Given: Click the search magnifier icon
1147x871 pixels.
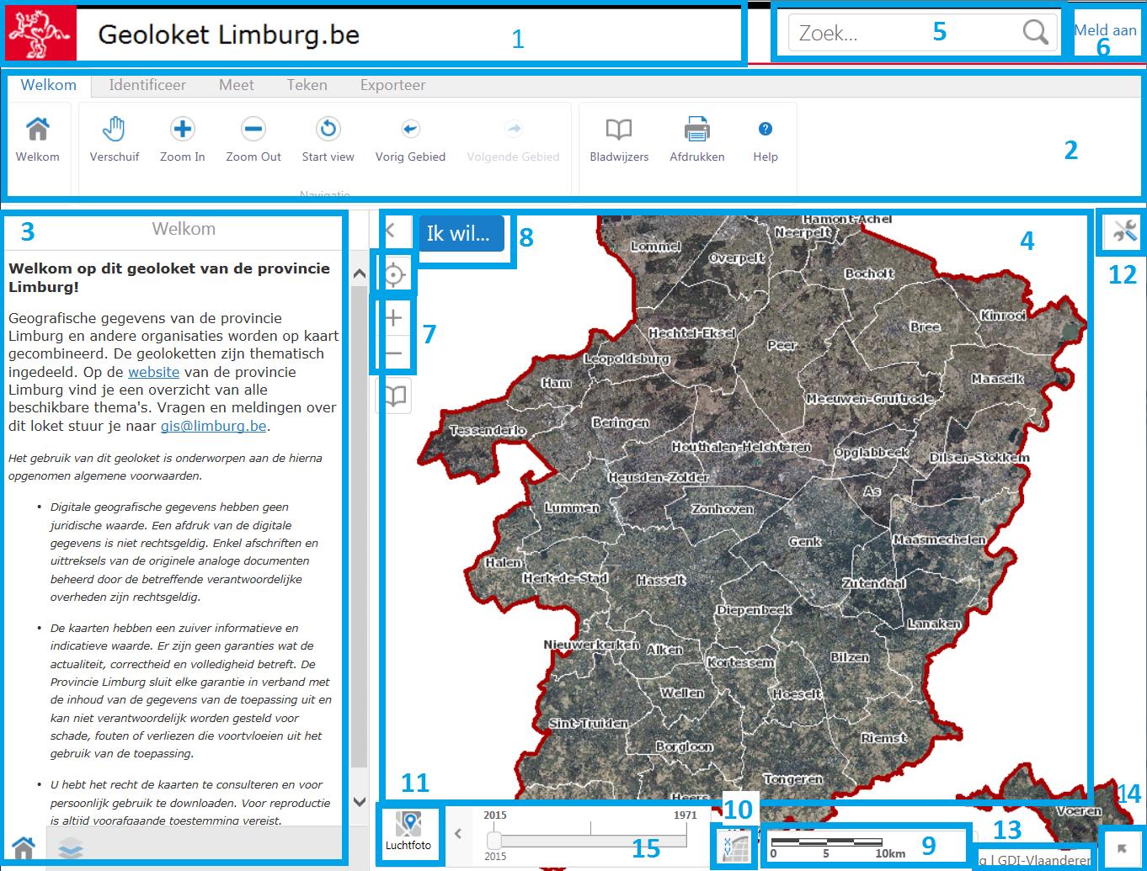Looking at the screenshot, I should [1036, 33].
